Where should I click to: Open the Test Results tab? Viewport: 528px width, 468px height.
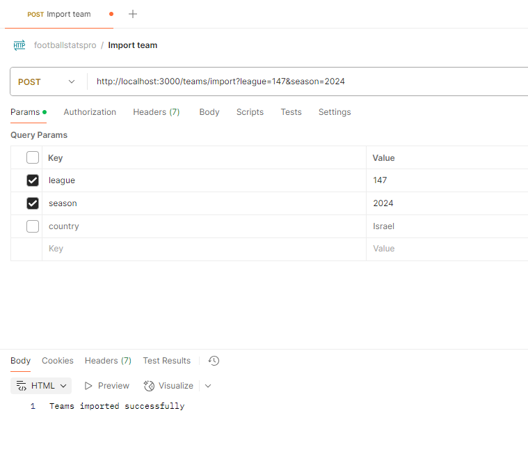click(166, 361)
